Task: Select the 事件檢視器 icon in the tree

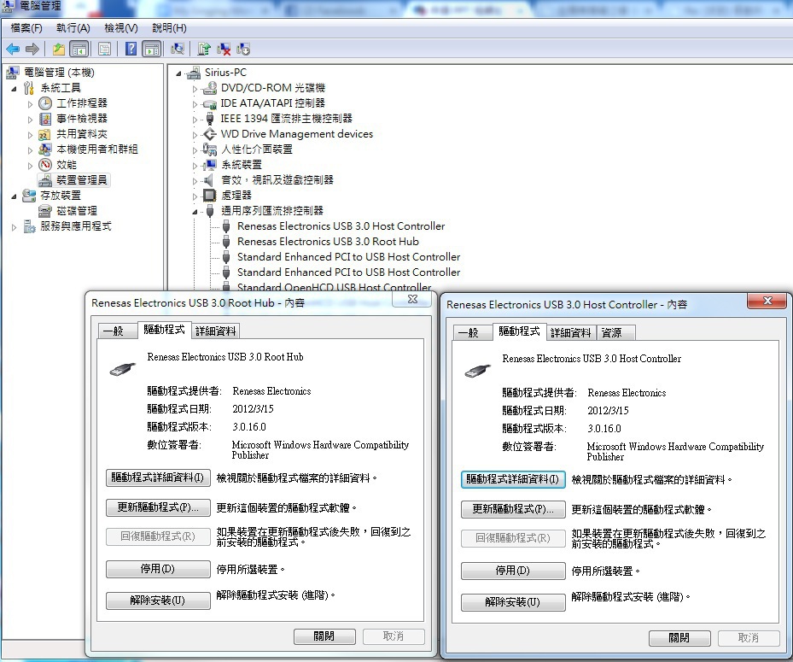Action: pyautogui.click(x=45, y=119)
